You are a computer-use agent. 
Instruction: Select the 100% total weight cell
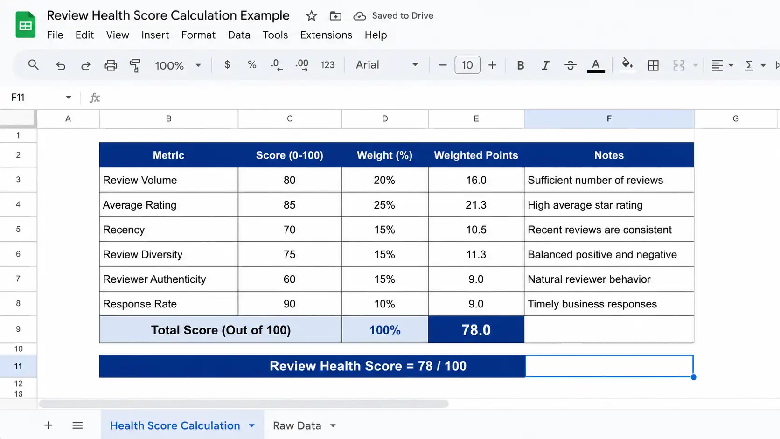(x=385, y=329)
